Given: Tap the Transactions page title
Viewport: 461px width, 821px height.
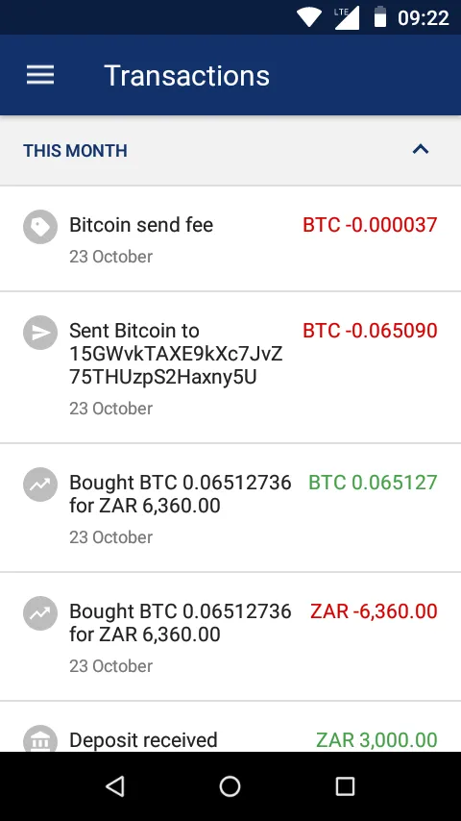Looking at the screenshot, I should tap(187, 75).
